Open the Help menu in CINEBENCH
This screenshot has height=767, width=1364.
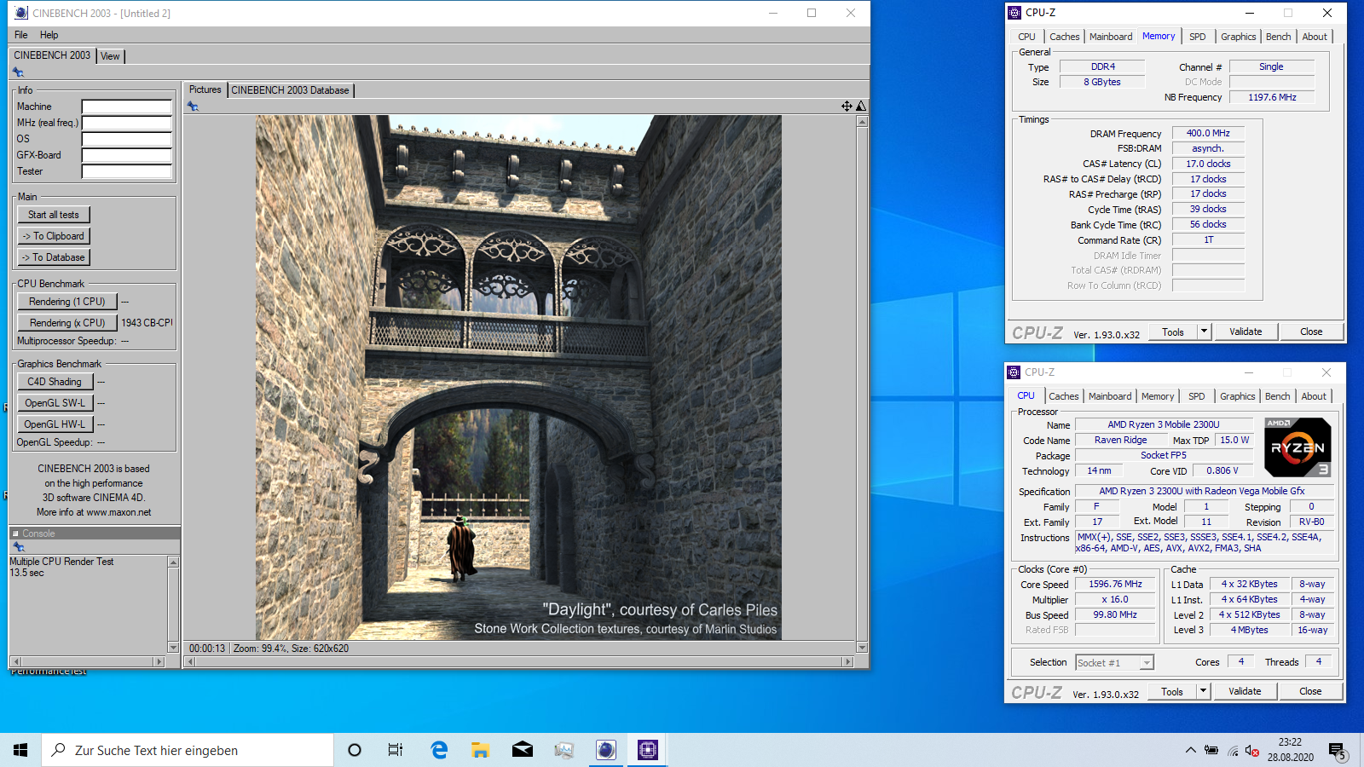tap(49, 35)
